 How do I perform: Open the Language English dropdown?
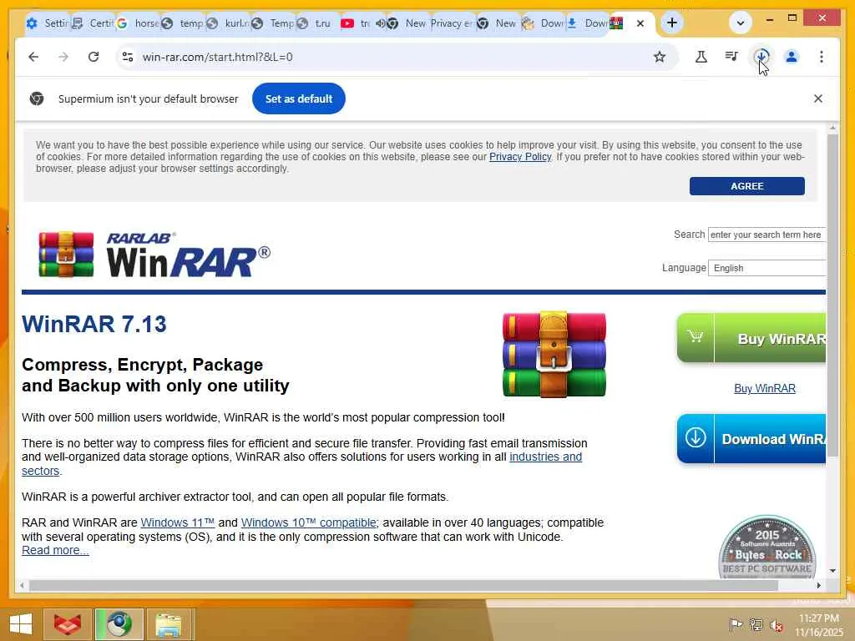tap(766, 268)
